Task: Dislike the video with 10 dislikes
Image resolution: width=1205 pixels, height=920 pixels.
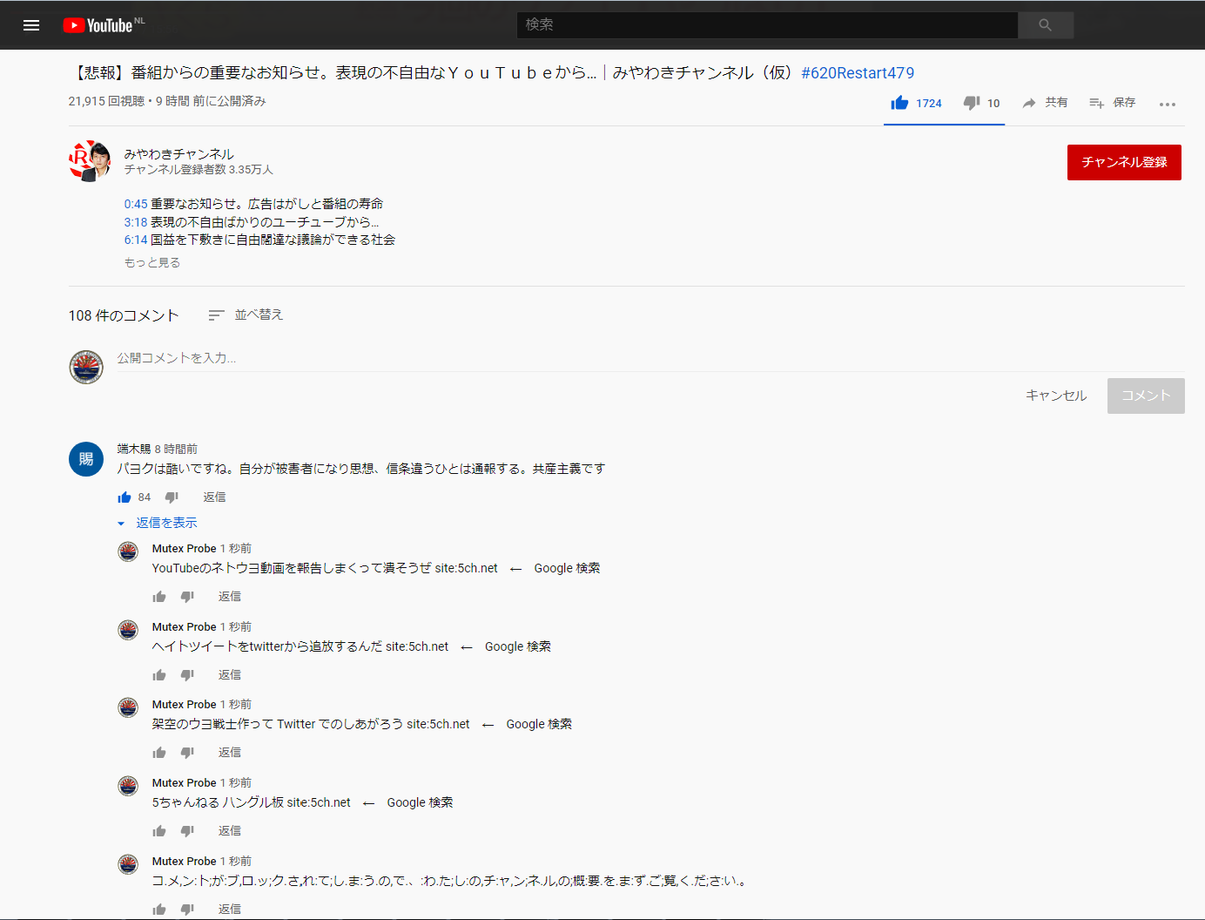Action: pyautogui.click(x=972, y=103)
